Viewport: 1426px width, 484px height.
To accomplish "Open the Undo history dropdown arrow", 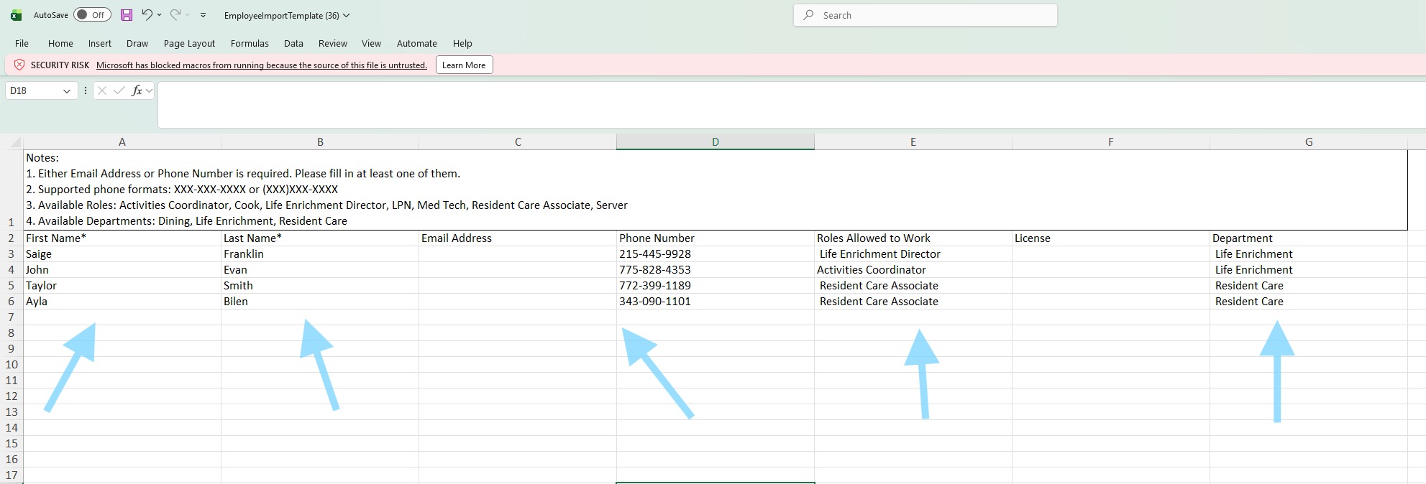I will click(x=160, y=15).
